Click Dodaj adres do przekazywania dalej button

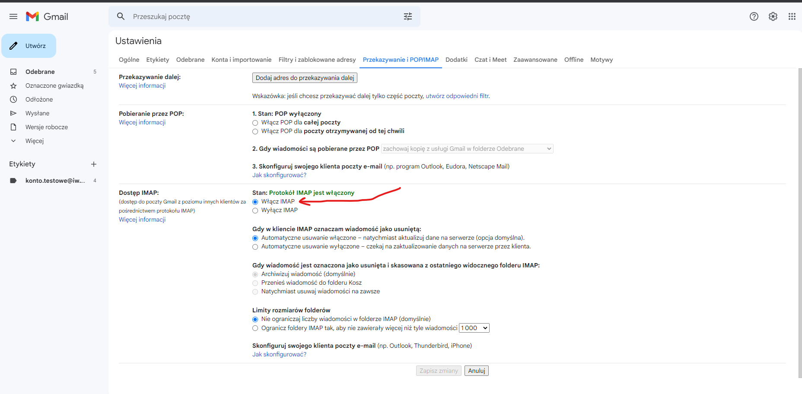coord(305,78)
